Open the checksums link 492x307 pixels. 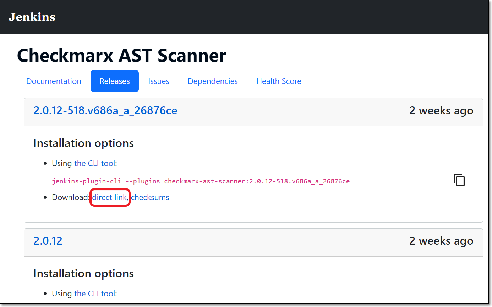coord(150,197)
